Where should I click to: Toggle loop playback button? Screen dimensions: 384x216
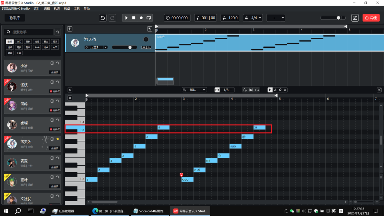(149, 18)
